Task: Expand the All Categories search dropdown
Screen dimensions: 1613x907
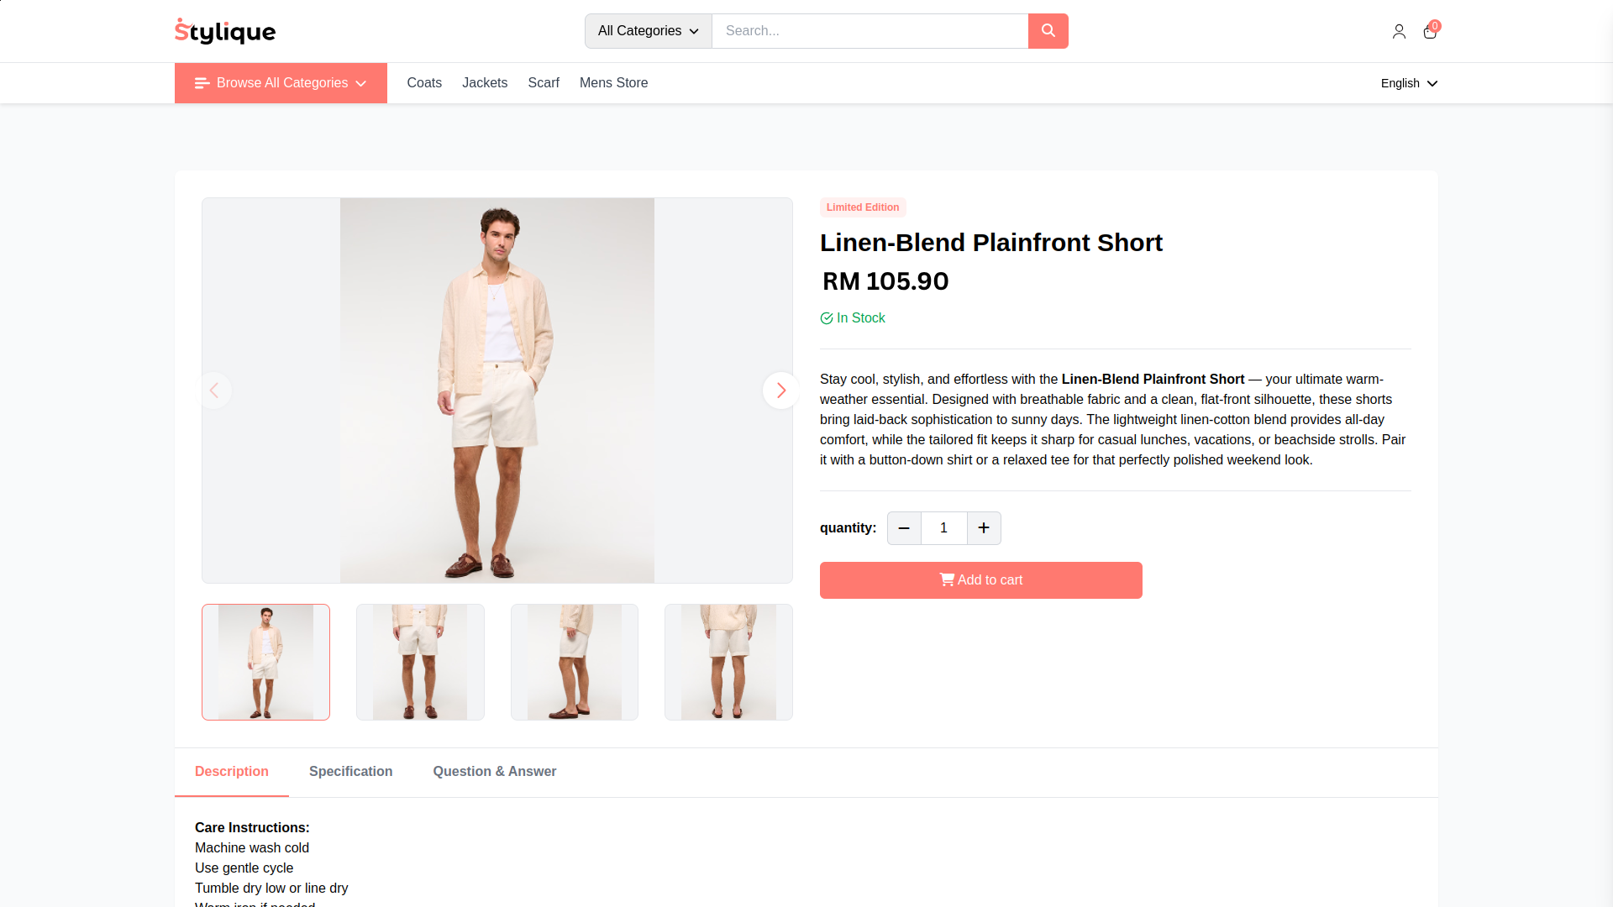Action: coord(648,31)
